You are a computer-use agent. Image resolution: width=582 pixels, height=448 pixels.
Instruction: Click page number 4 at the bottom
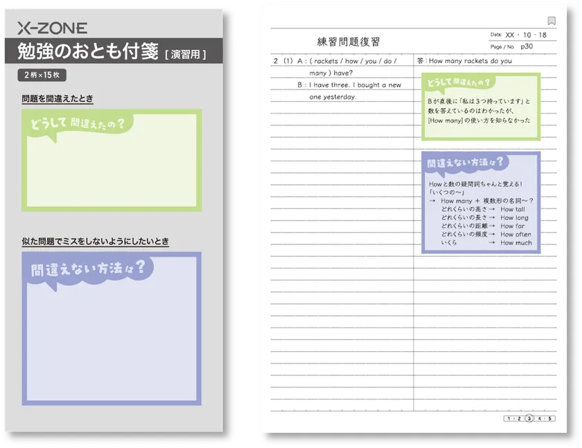540,419
